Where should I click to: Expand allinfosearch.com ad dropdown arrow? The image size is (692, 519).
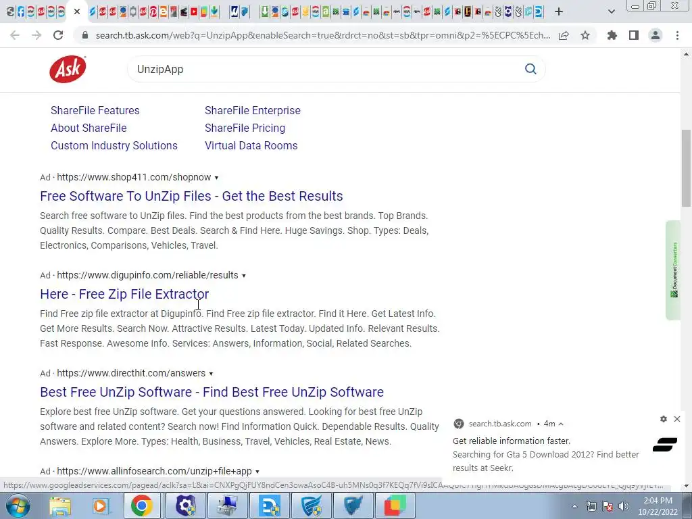257,472
